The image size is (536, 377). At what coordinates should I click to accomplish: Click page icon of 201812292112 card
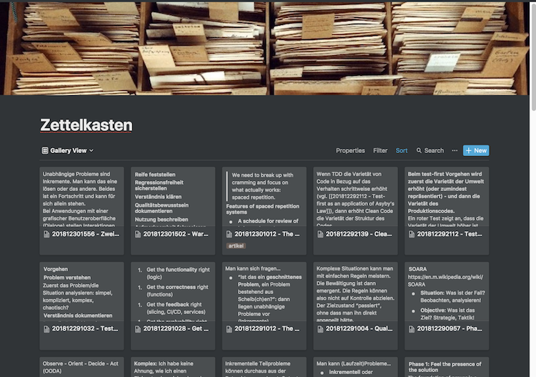pyautogui.click(x=412, y=234)
